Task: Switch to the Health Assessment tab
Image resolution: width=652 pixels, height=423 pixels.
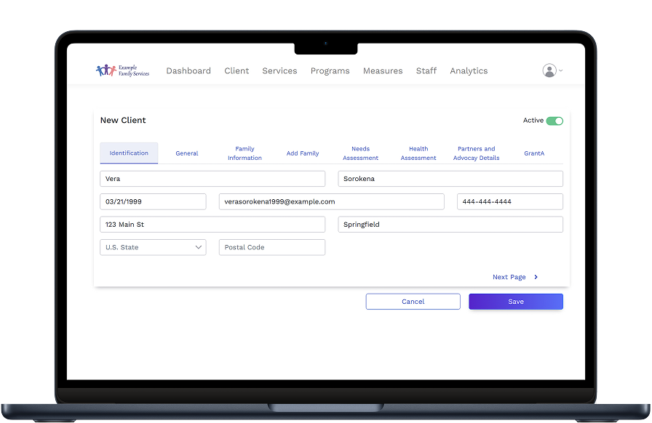Action: (418, 153)
